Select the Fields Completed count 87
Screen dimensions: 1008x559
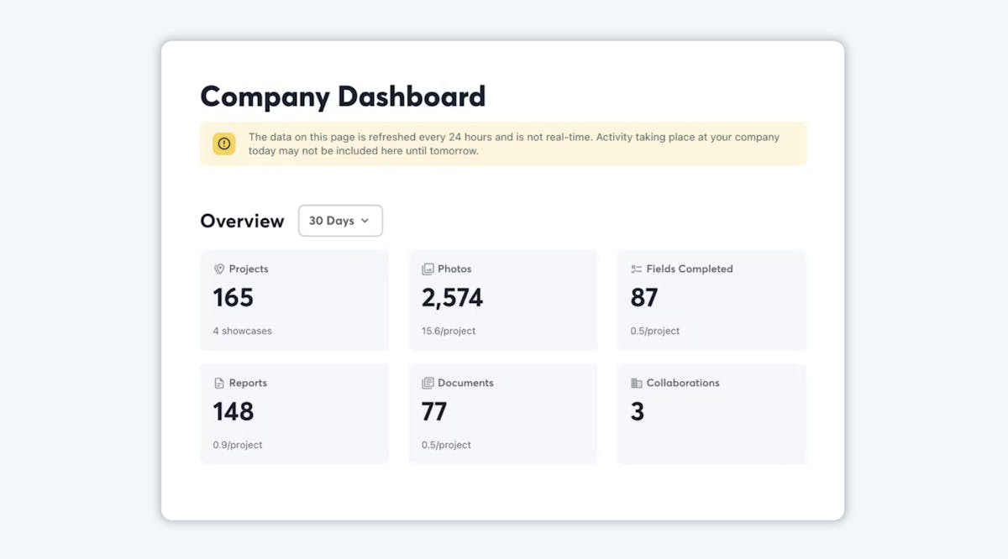[x=644, y=298]
